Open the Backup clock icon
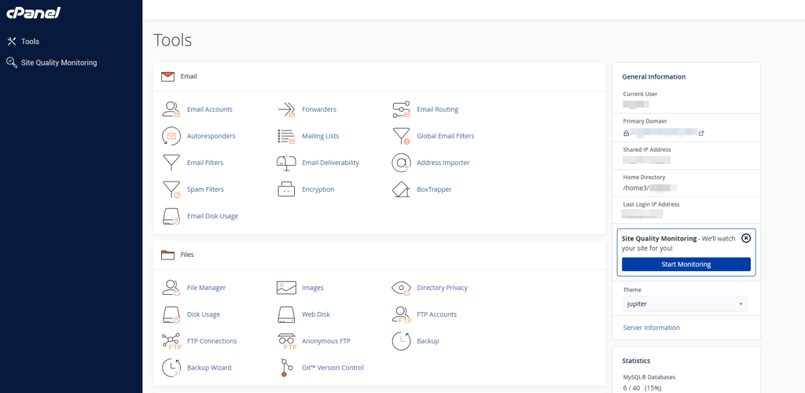The image size is (805, 393). tap(401, 341)
